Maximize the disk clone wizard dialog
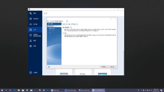This screenshot has height=92, width=164. (111, 19)
